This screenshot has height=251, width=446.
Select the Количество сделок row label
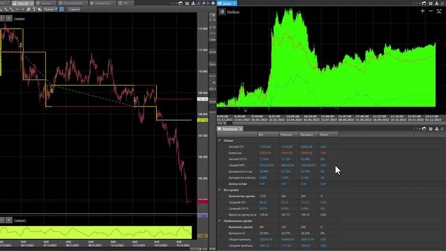tap(242, 197)
